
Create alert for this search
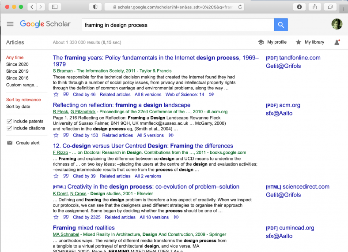click(28, 143)
